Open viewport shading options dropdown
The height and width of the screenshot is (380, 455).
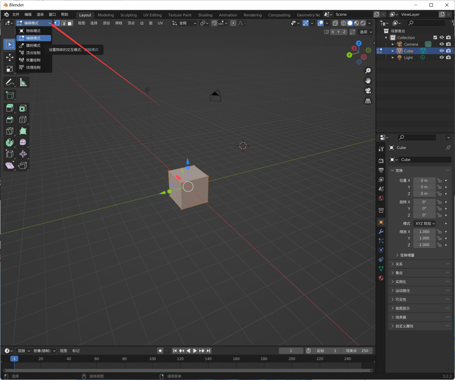tap(370, 23)
